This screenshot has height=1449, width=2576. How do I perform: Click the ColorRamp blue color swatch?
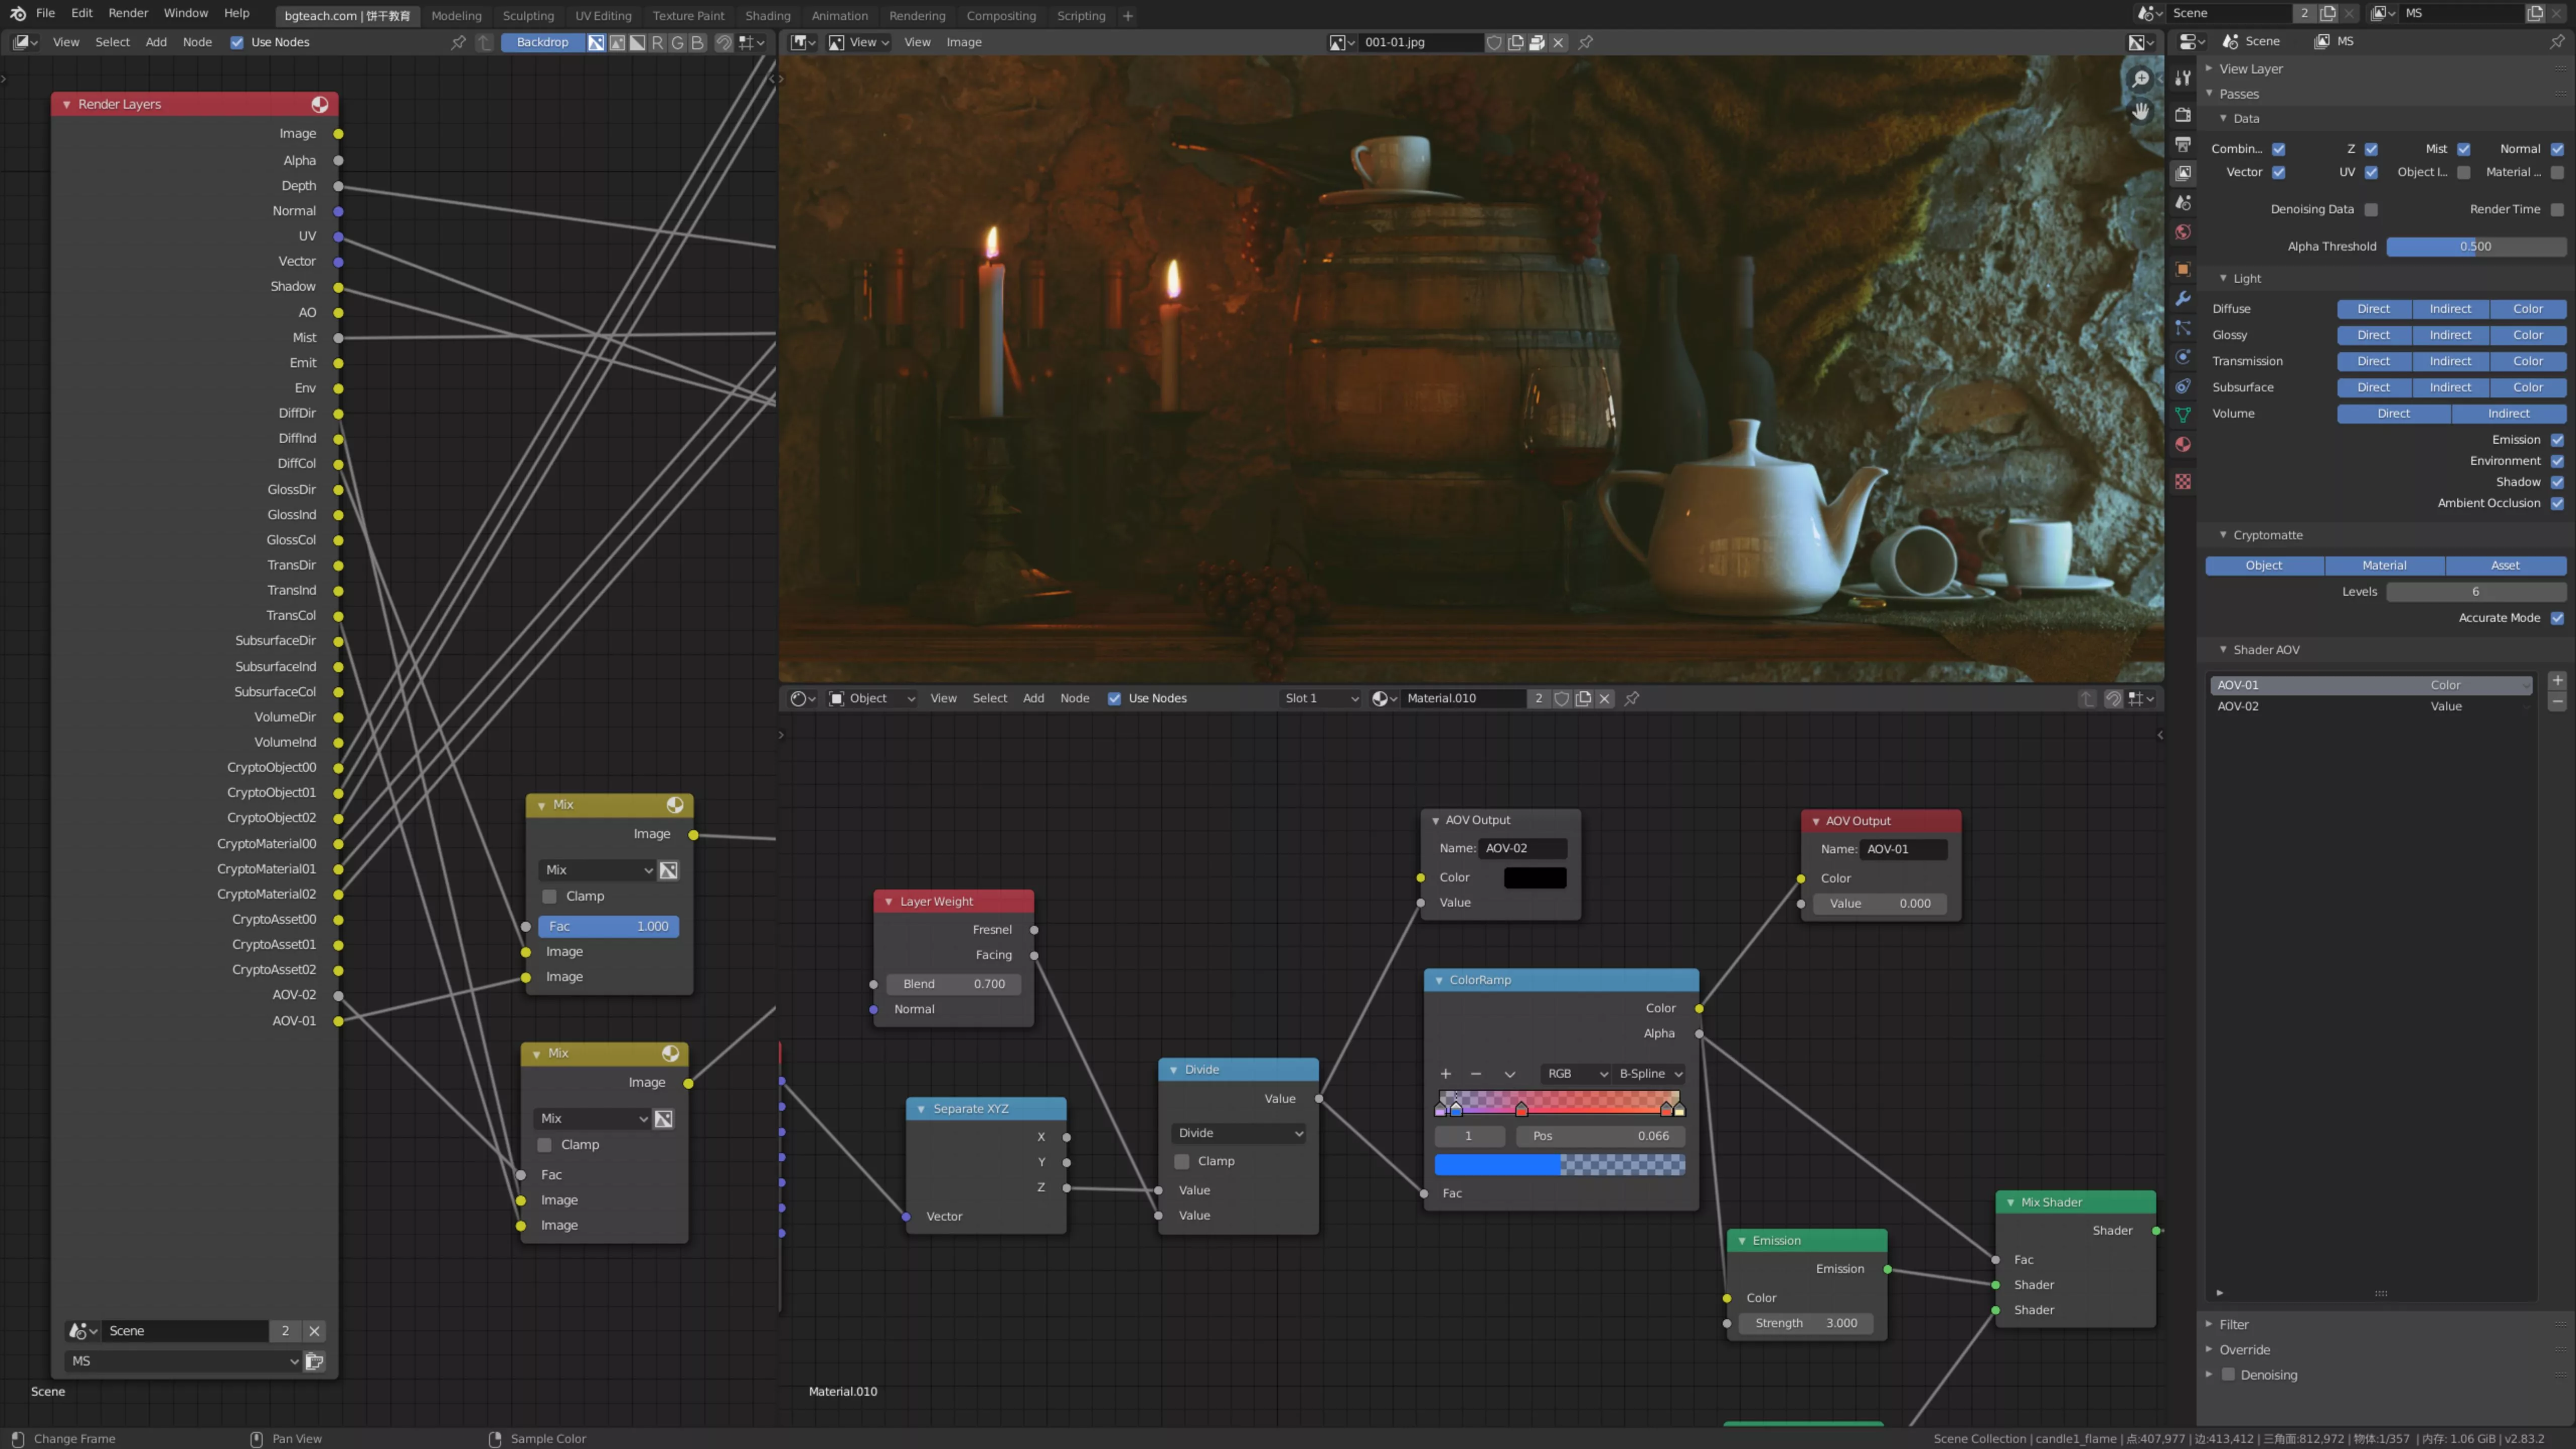point(1559,1164)
